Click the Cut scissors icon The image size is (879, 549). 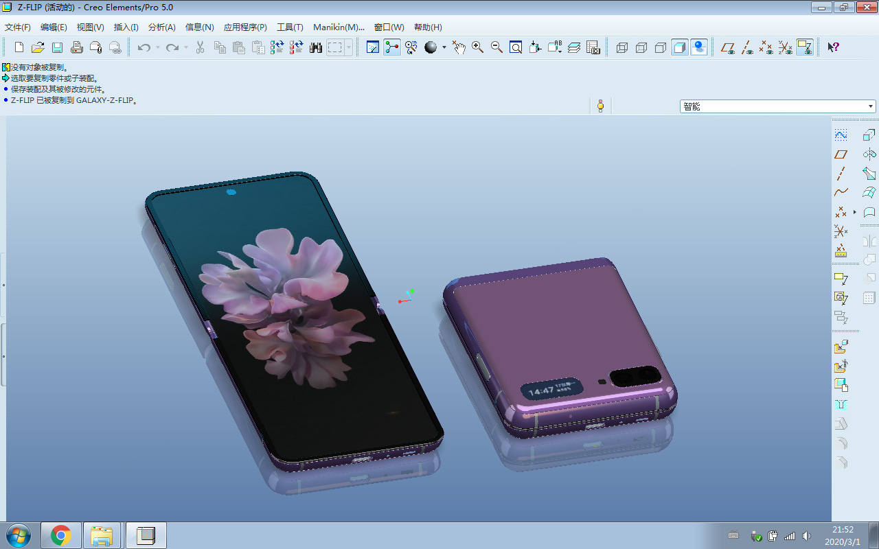[x=201, y=47]
